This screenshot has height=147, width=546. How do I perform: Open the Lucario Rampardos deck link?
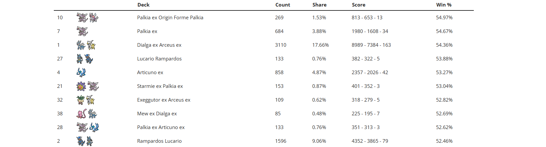tap(159, 59)
